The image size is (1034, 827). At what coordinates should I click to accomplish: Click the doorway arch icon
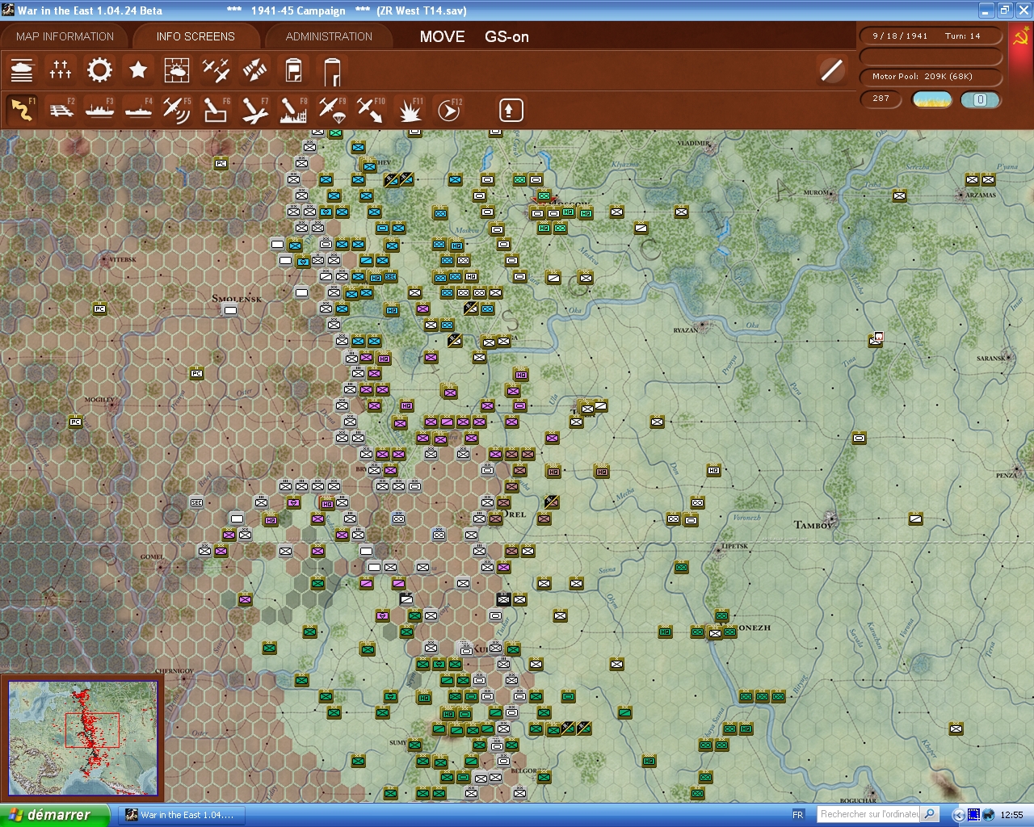(x=332, y=70)
